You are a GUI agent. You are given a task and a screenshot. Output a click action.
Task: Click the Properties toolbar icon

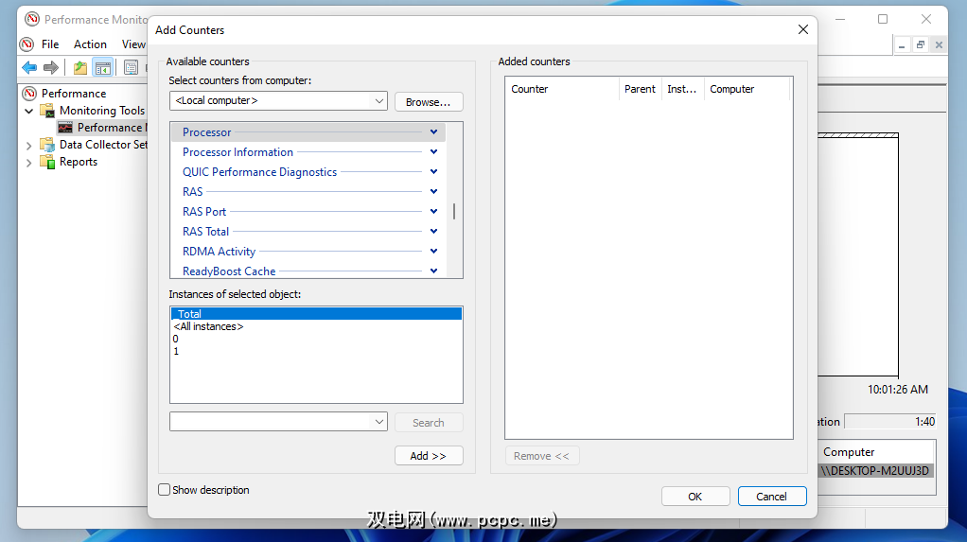point(131,67)
